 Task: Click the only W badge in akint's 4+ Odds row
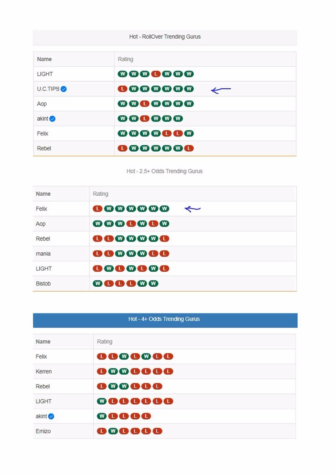[x=102, y=416]
